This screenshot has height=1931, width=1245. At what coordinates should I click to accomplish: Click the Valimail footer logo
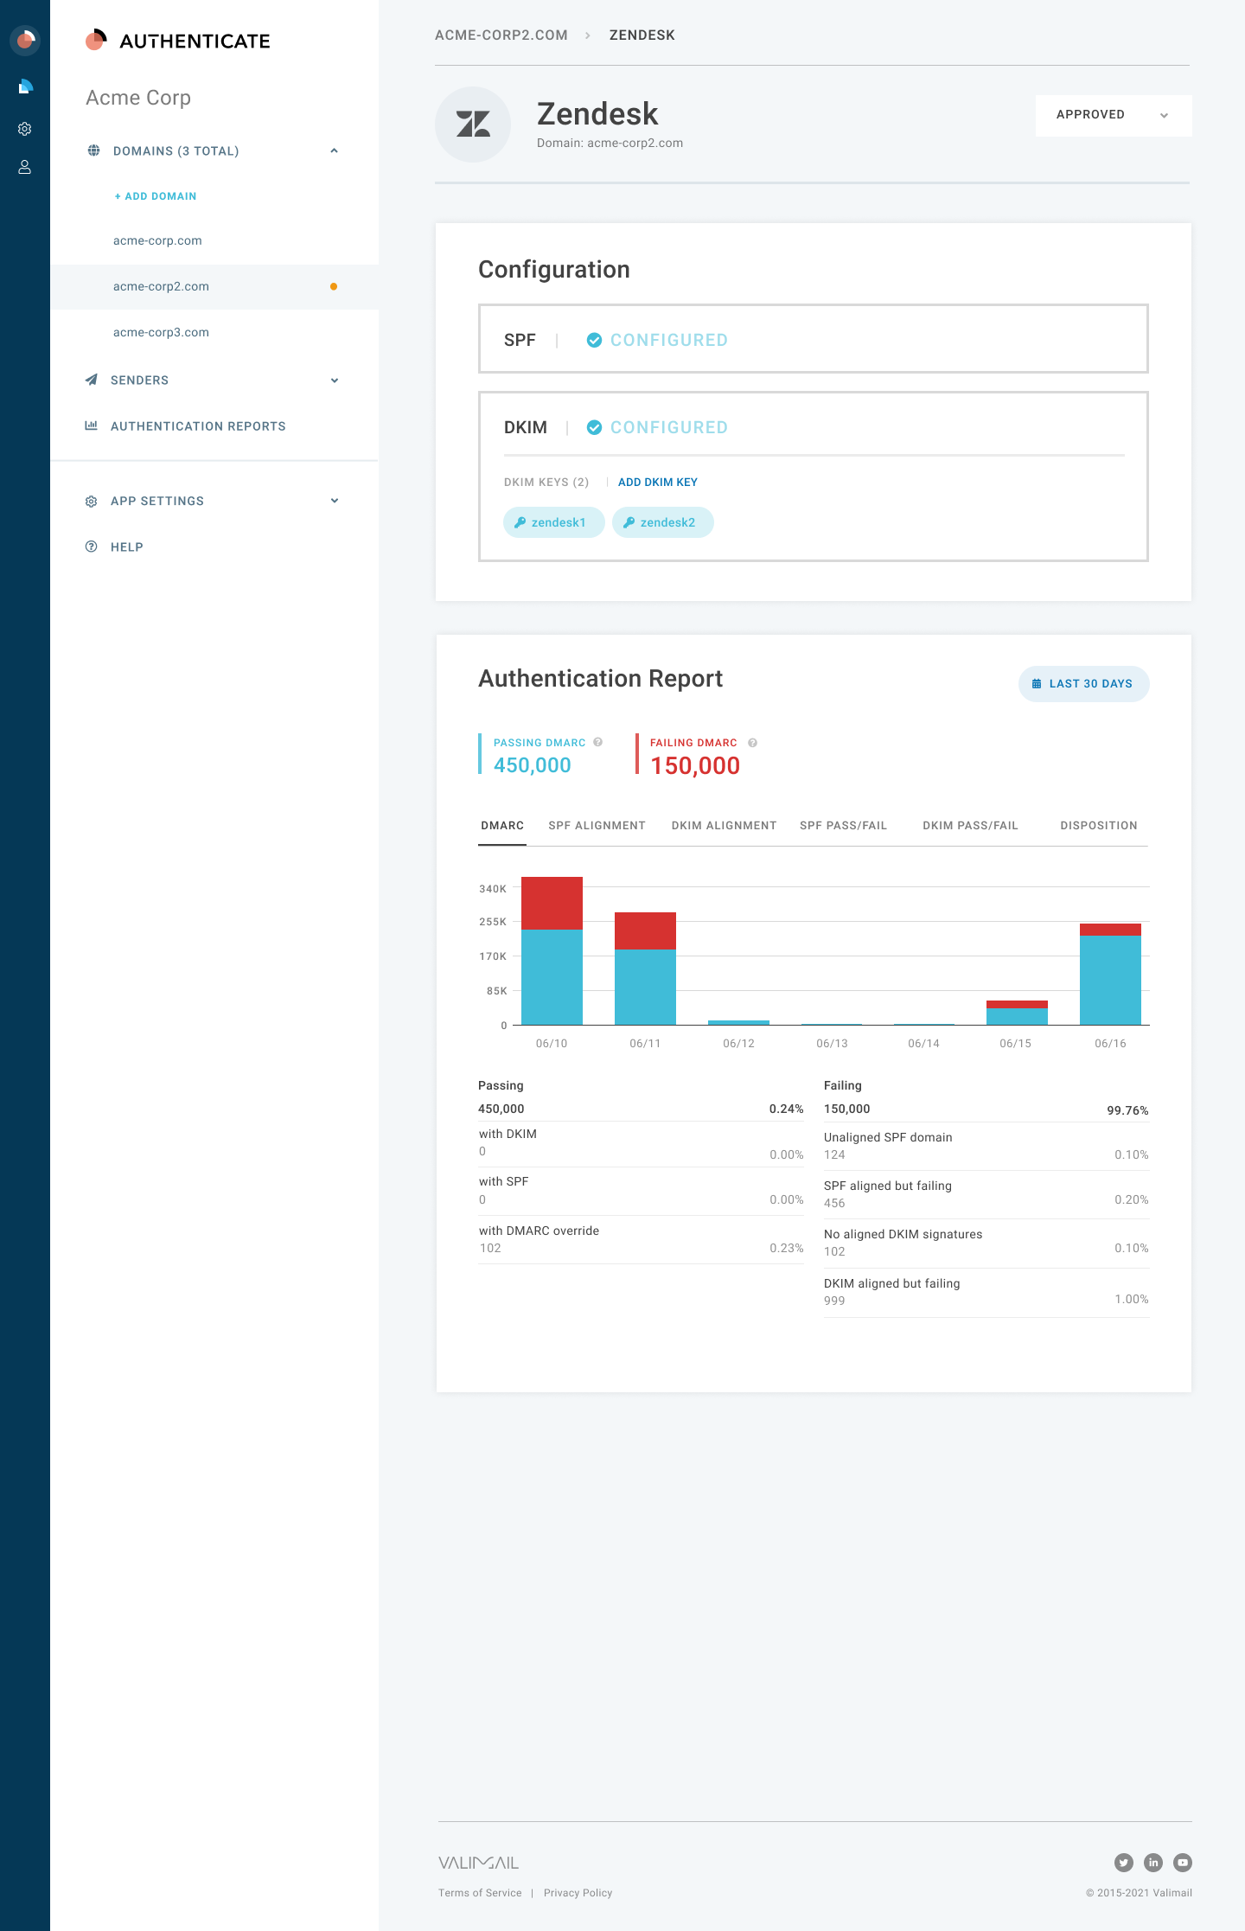(478, 1863)
